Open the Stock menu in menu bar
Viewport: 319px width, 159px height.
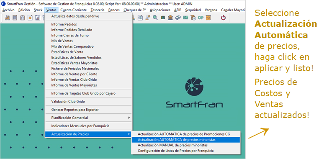coord(38,10)
